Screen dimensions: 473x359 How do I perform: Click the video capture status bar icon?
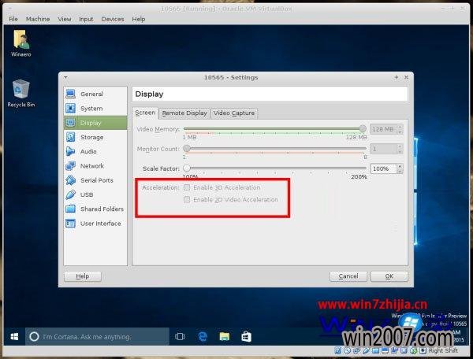(395, 350)
